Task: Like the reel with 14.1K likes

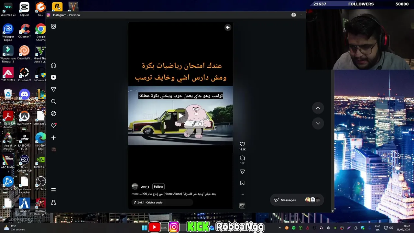Action: click(x=242, y=144)
